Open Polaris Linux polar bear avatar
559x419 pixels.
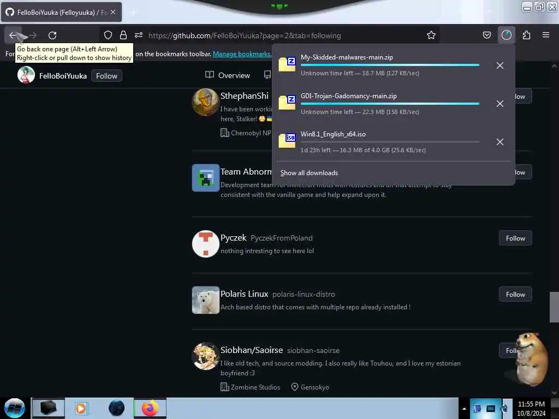[x=205, y=300]
